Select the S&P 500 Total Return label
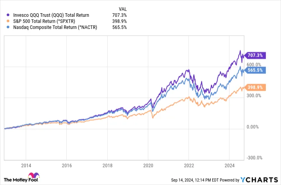The height and width of the screenshot is (185, 281). tap(44, 21)
